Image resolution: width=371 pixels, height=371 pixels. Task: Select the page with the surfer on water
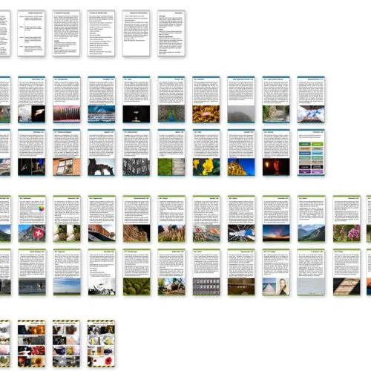tap(32, 272)
